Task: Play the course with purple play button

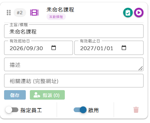Action: [139, 13]
